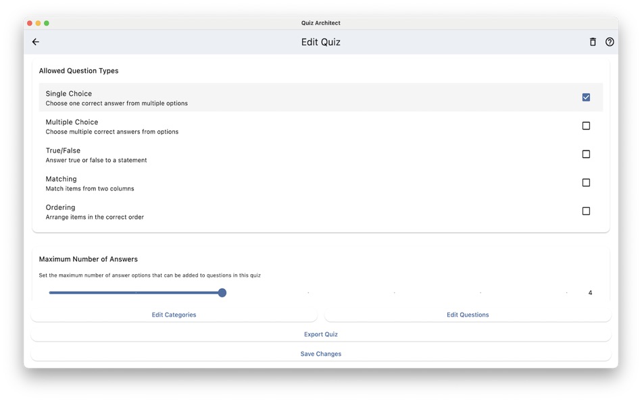The width and height of the screenshot is (642, 401).
Task: Click the 'Matching' row label
Action: (61, 179)
